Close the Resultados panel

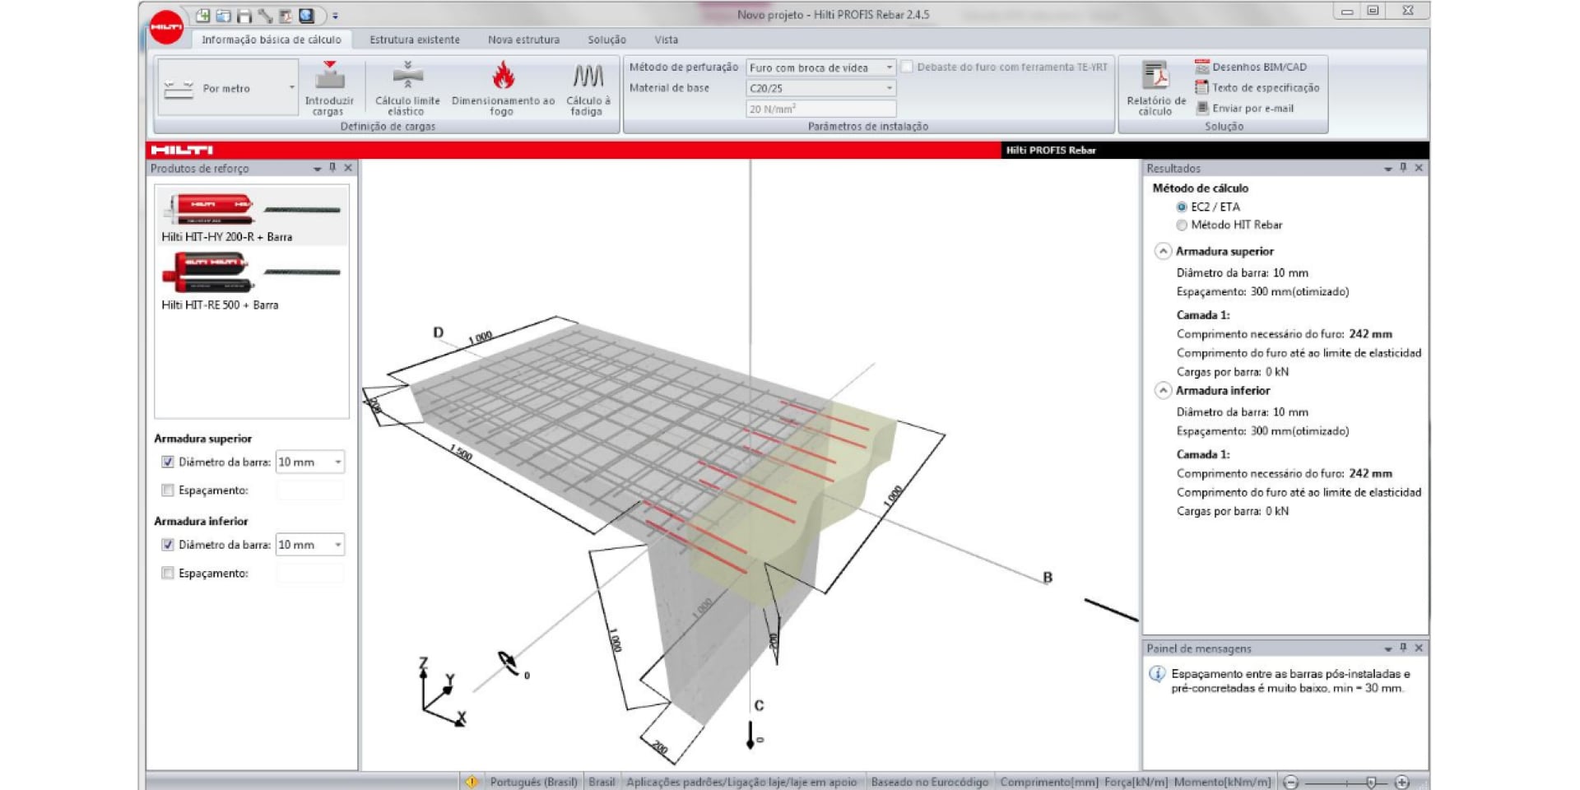coord(1419,168)
